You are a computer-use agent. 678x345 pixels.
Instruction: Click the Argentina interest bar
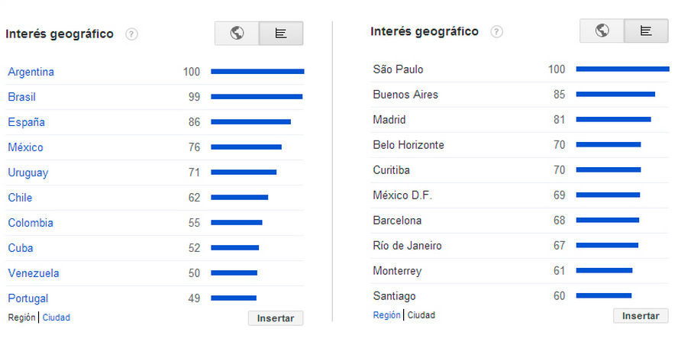257,72
